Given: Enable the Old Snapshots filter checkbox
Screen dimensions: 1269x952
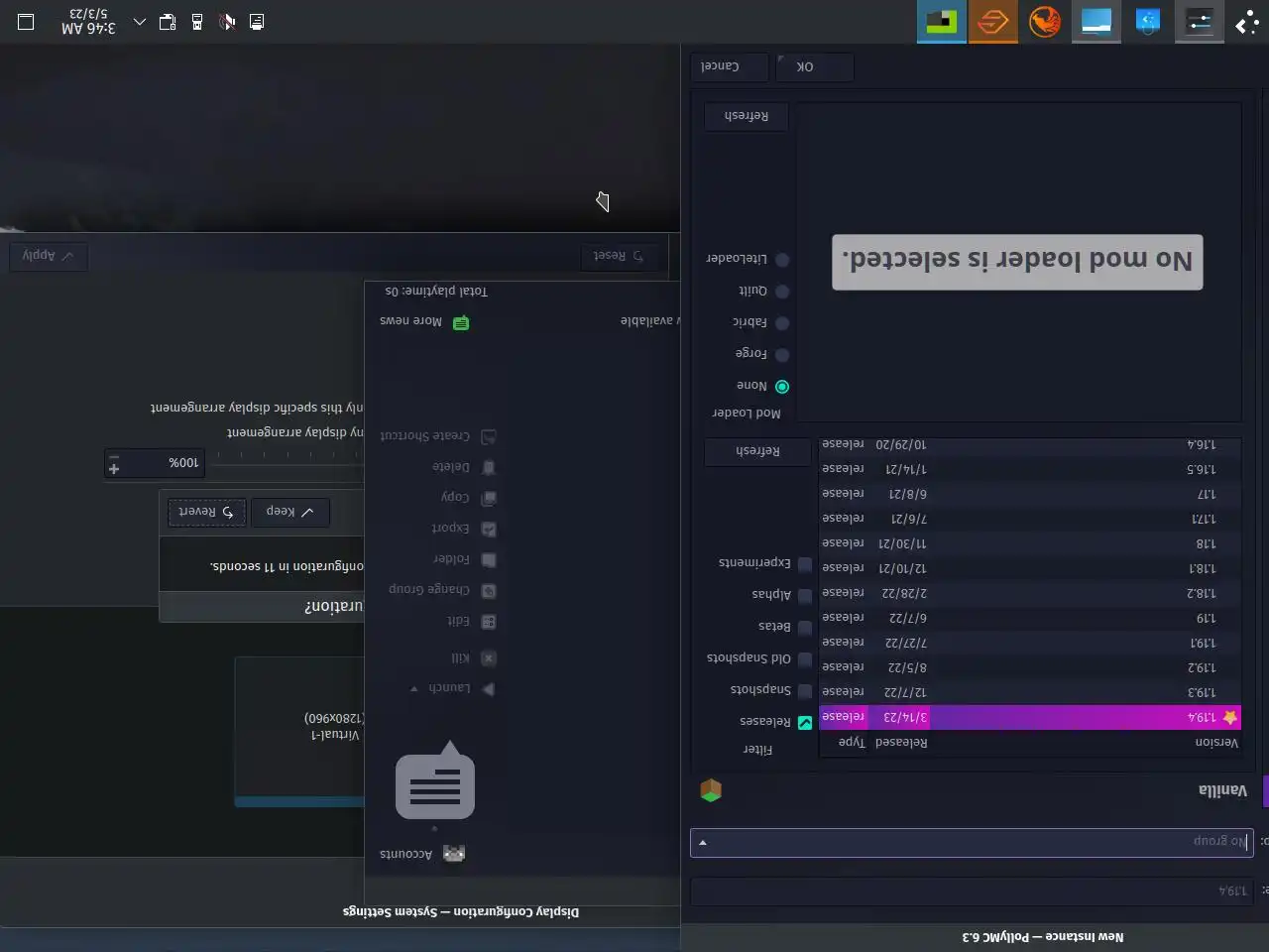Looking at the screenshot, I should (805, 659).
